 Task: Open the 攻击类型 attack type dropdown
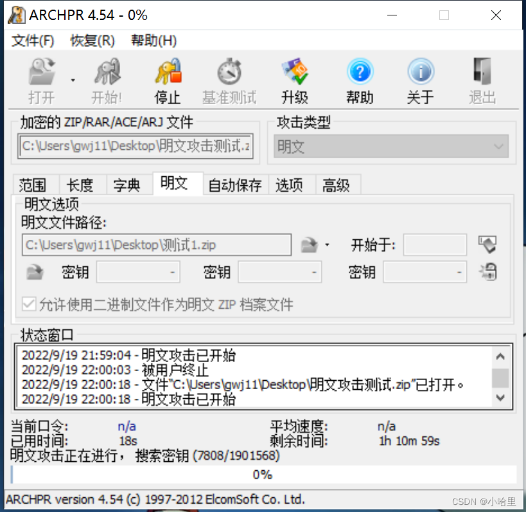click(x=391, y=147)
